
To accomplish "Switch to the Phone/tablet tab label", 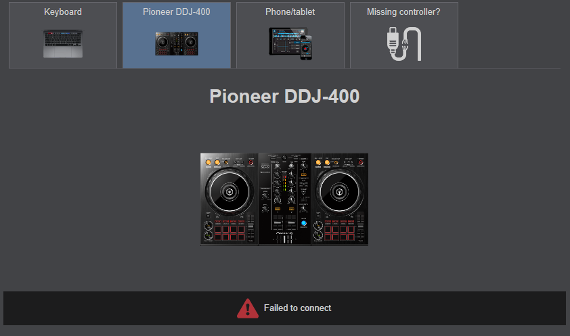I will 290,12.
